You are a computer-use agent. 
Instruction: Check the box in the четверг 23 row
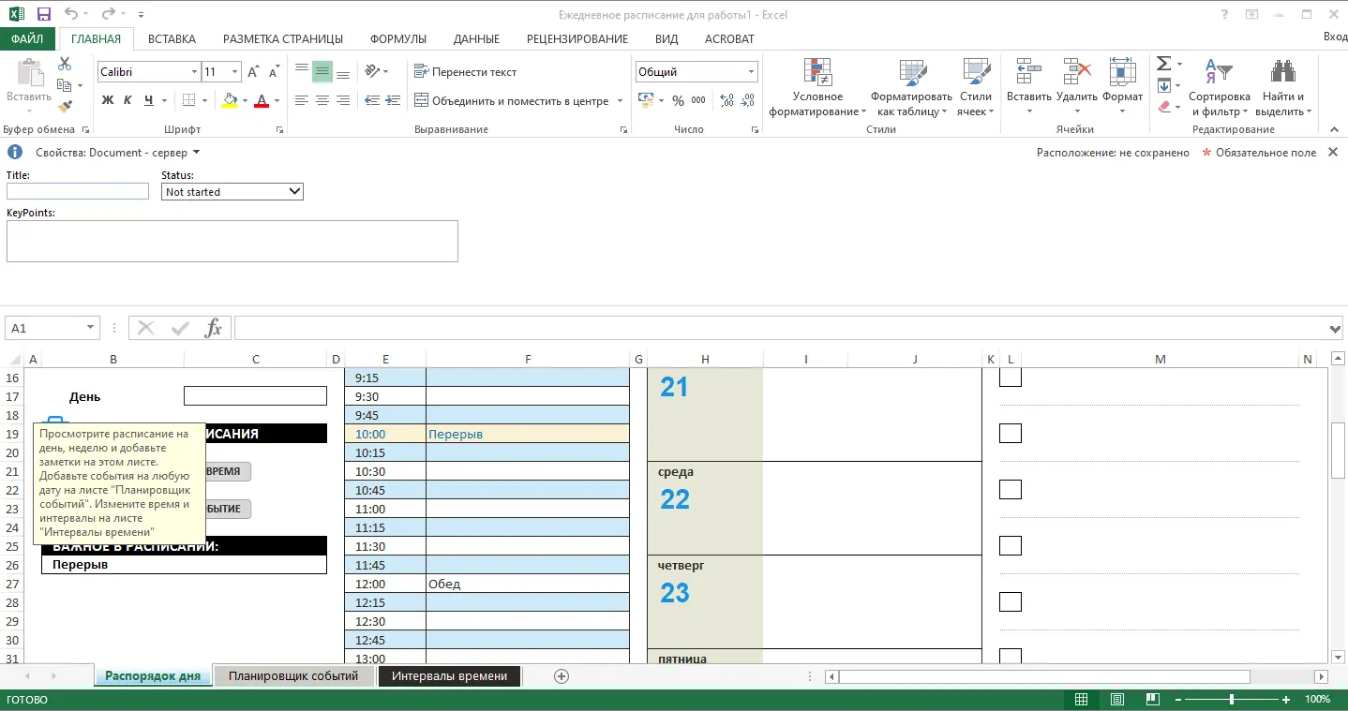(x=1010, y=602)
